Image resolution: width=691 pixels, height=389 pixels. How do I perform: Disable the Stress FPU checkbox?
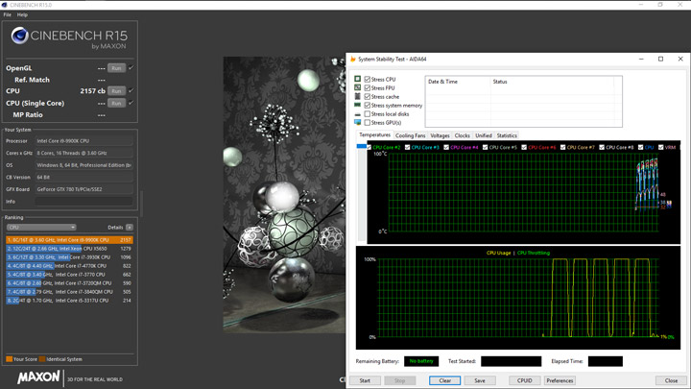pyautogui.click(x=368, y=88)
